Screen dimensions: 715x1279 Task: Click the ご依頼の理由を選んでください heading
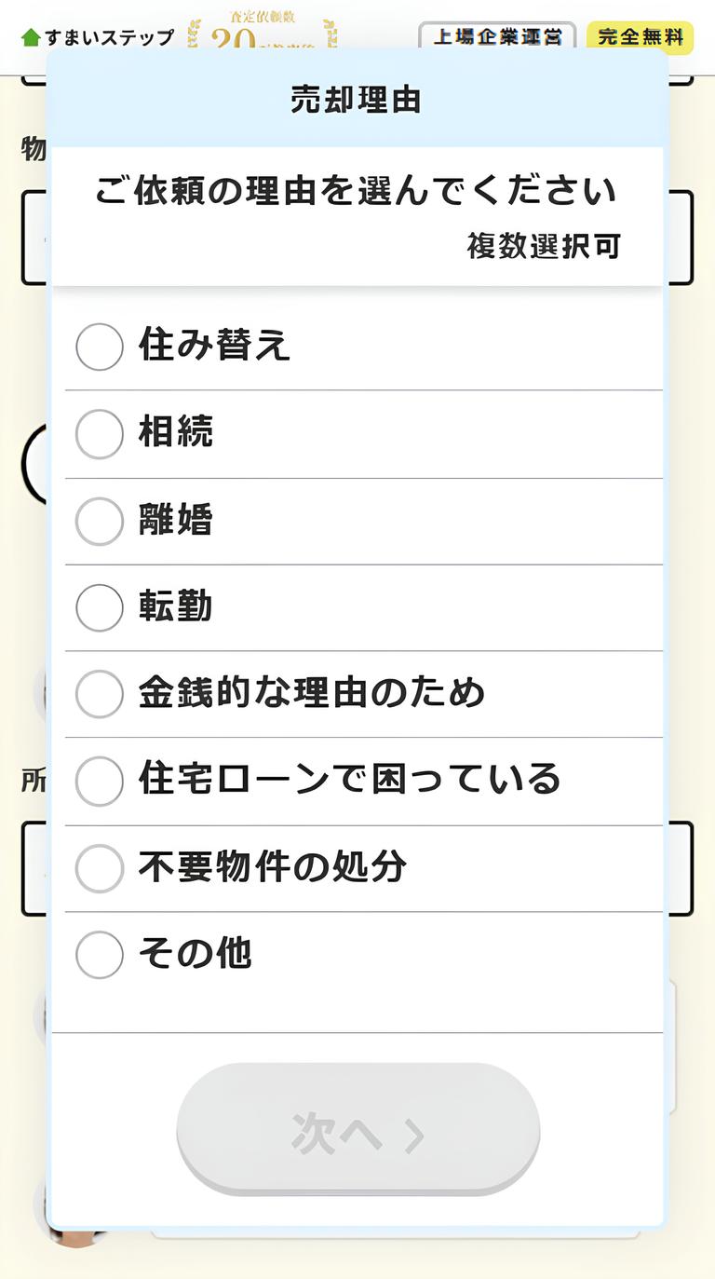[x=357, y=191]
